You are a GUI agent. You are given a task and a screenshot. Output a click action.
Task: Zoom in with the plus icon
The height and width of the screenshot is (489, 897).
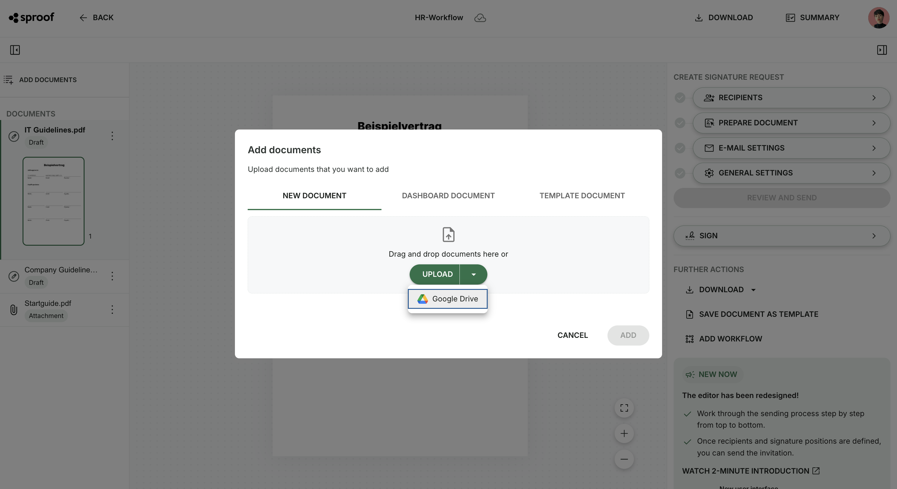click(x=624, y=434)
